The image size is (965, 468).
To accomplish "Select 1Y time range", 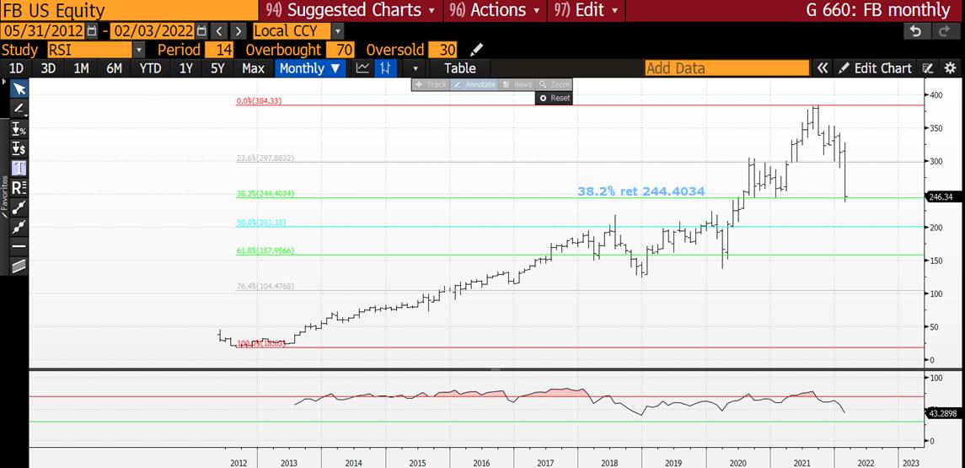I will pyautogui.click(x=186, y=67).
